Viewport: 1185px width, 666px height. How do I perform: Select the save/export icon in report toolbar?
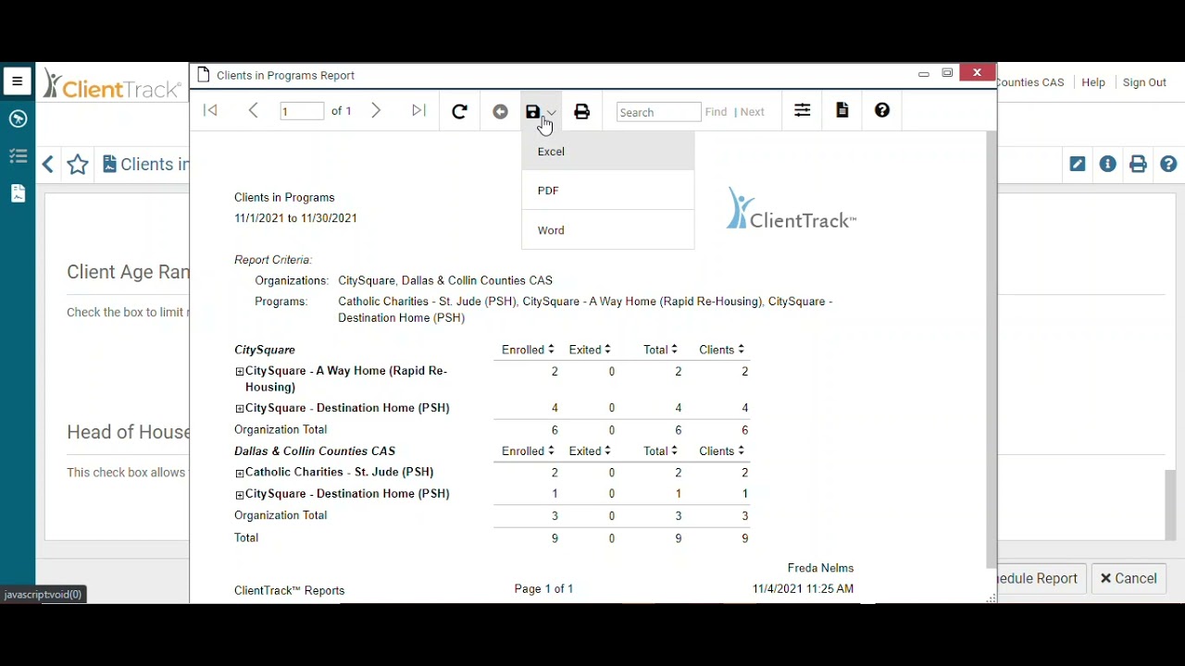tap(533, 111)
